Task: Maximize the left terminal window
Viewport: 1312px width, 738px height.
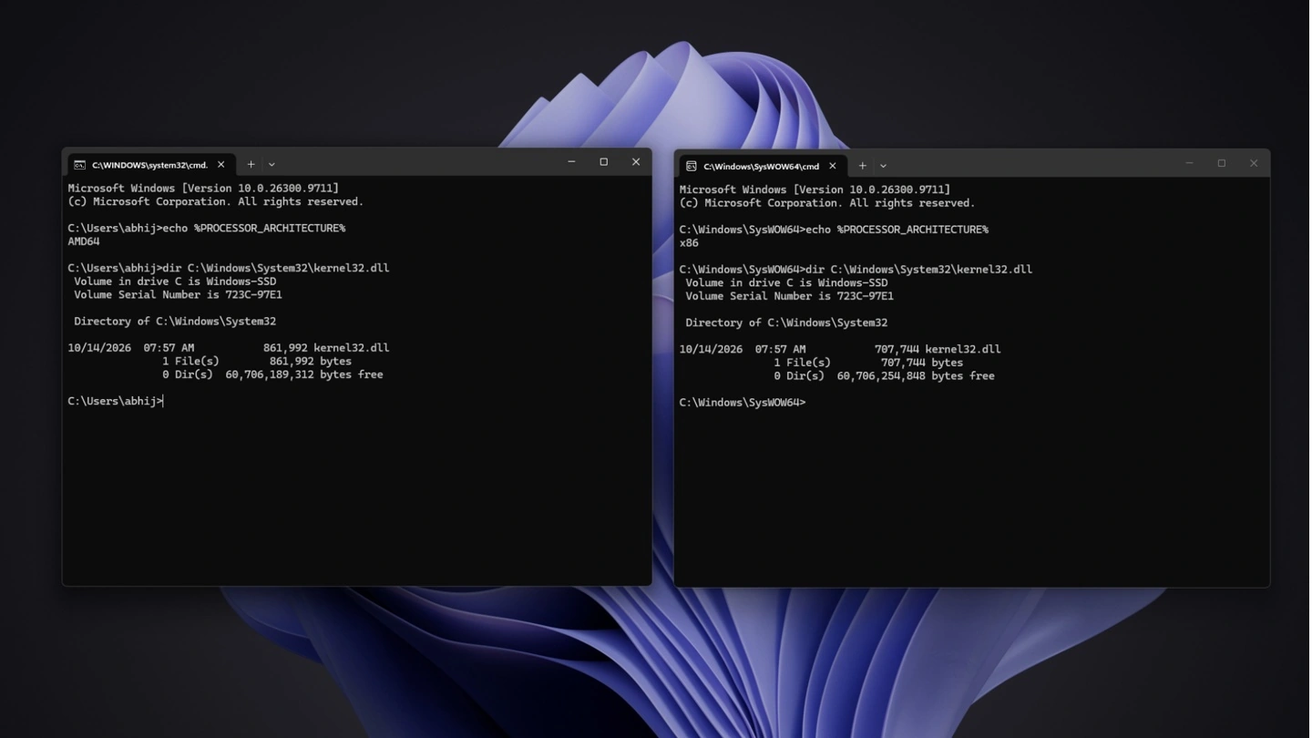Action: (603, 162)
